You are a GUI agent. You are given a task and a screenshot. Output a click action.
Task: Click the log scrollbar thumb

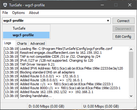[x=131, y=65]
